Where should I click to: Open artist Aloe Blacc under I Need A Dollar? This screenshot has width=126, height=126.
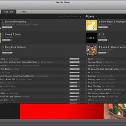pyautogui.click(x=9, y=37)
